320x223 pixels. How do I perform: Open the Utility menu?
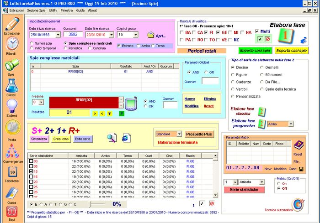coord(53,10)
